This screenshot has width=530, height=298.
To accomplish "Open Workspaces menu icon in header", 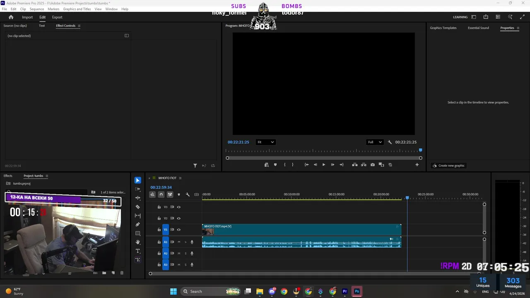I will click(474, 17).
